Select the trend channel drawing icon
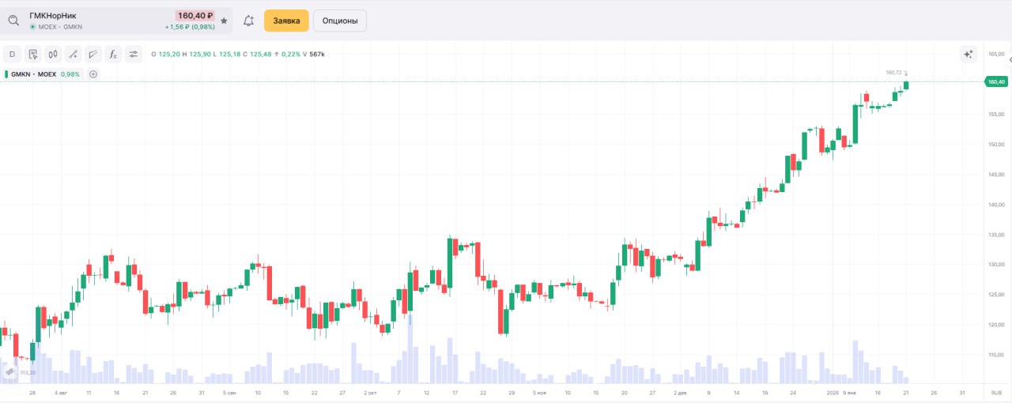The width and height of the screenshot is (1012, 403). pos(93,54)
